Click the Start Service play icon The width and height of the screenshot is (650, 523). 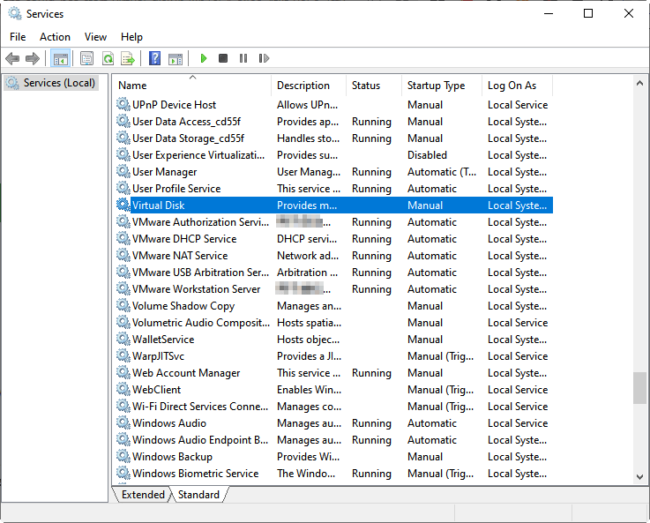pyautogui.click(x=204, y=59)
